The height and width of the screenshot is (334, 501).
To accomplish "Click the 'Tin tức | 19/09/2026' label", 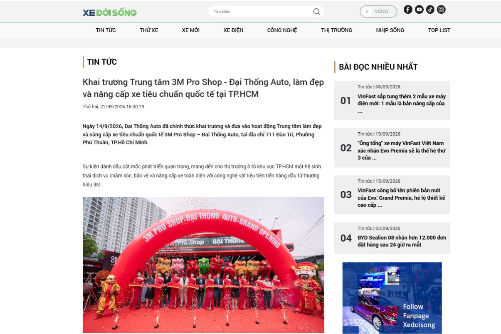I will [x=379, y=134].
